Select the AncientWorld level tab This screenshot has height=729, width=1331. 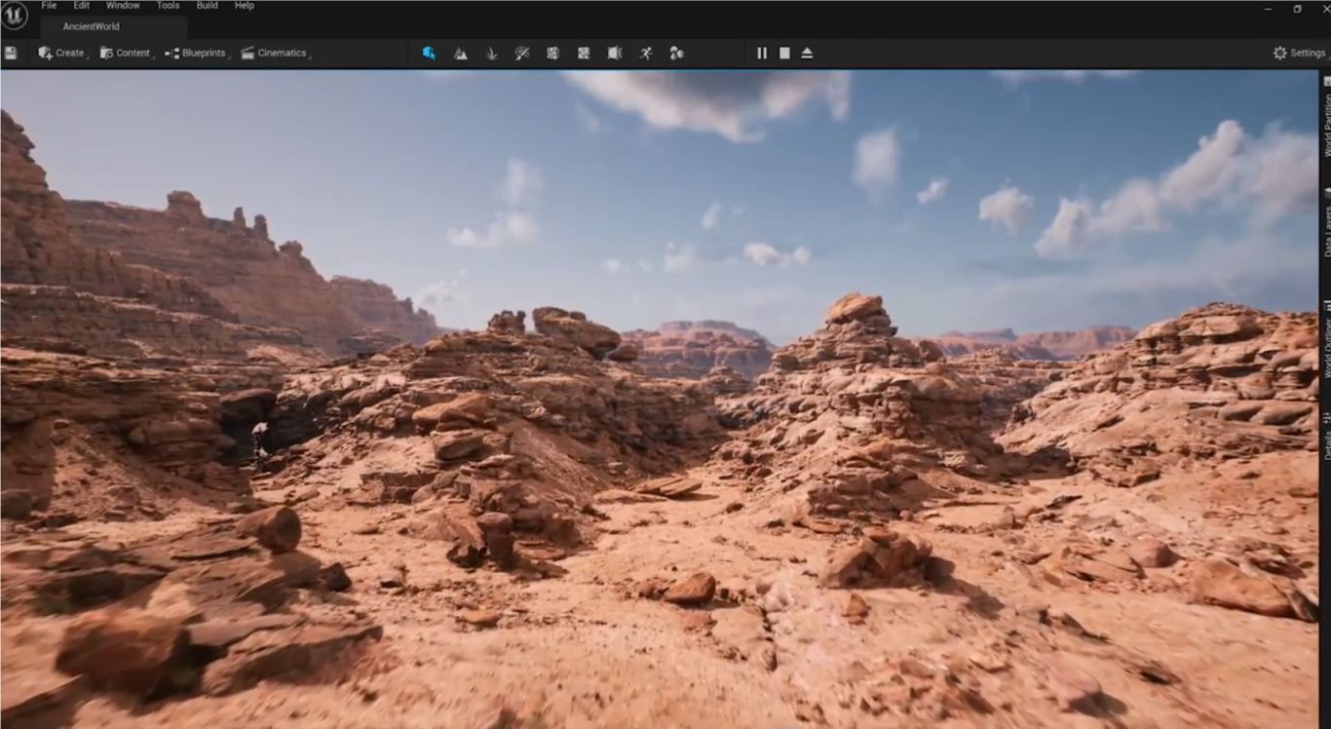click(x=114, y=27)
